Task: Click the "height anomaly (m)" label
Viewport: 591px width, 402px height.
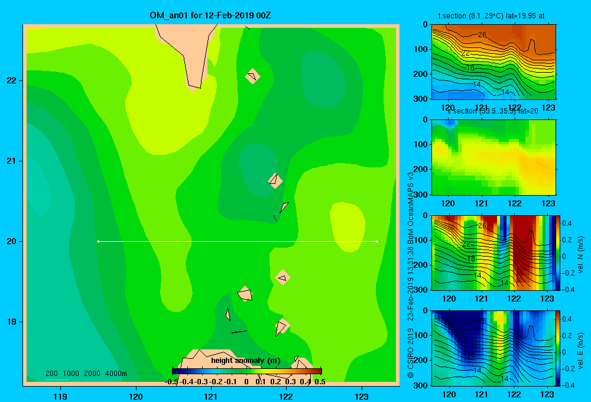Action: 246,361
